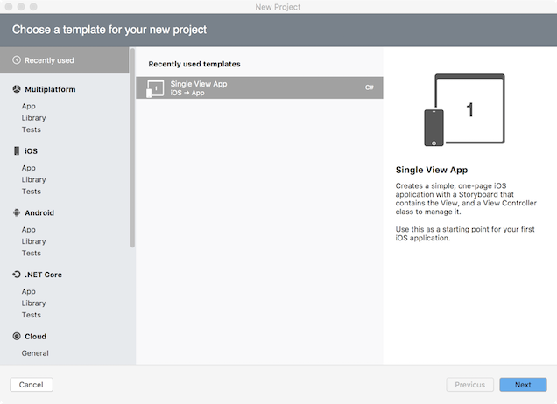Open the Cloud category header
557x404 pixels.
pyautogui.click(x=36, y=337)
